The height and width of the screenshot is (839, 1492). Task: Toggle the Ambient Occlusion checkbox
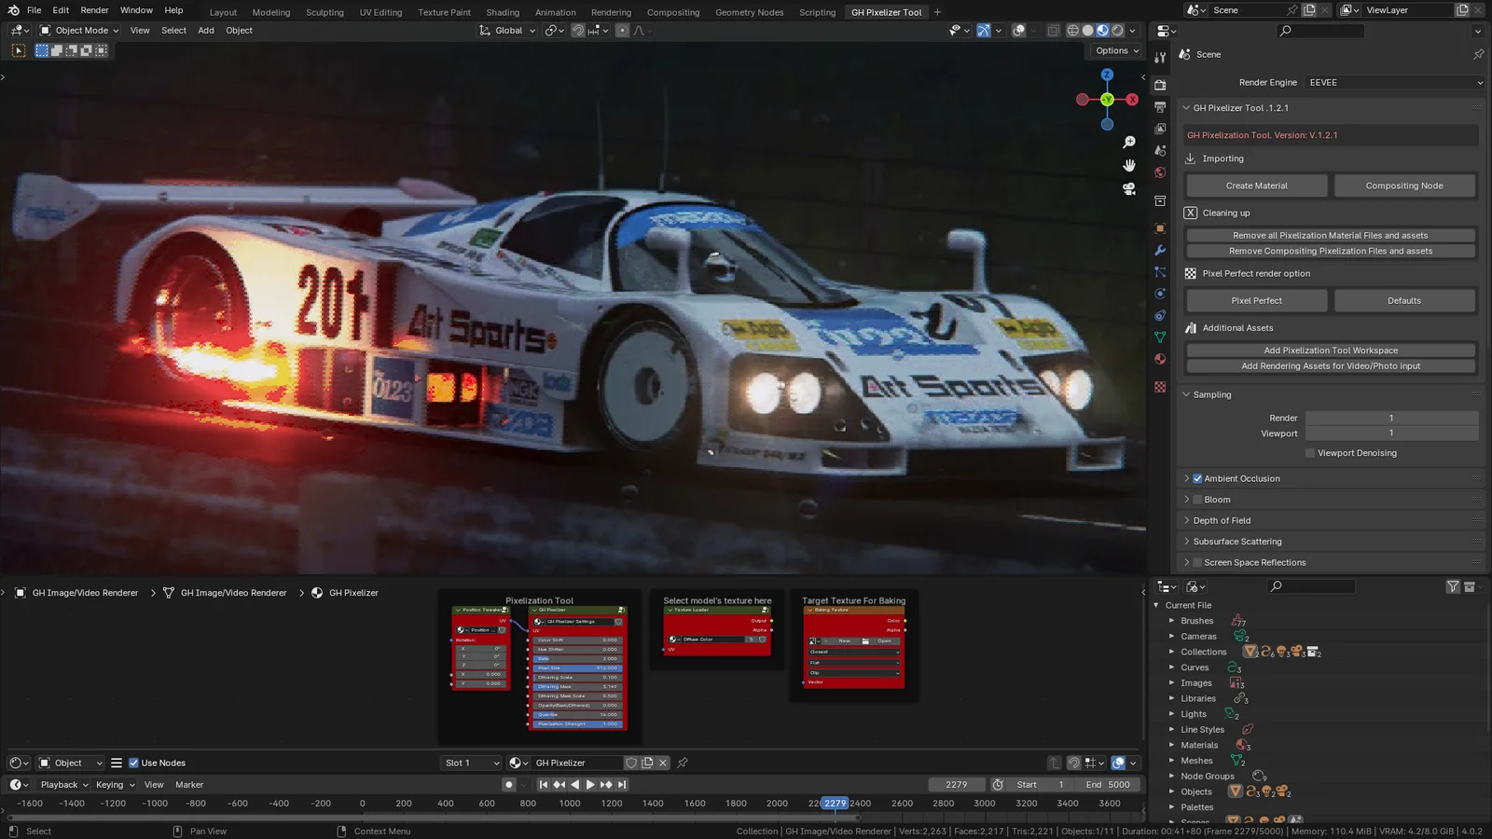pyautogui.click(x=1197, y=478)
